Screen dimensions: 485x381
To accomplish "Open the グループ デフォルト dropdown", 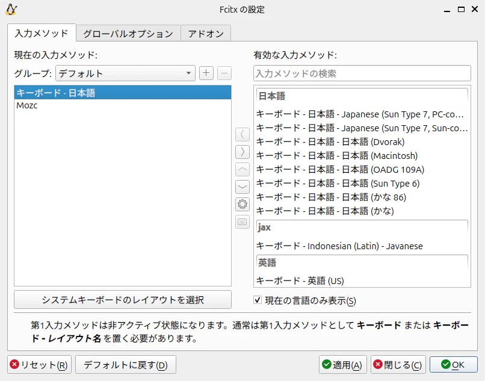I will [x=125, y=73].
